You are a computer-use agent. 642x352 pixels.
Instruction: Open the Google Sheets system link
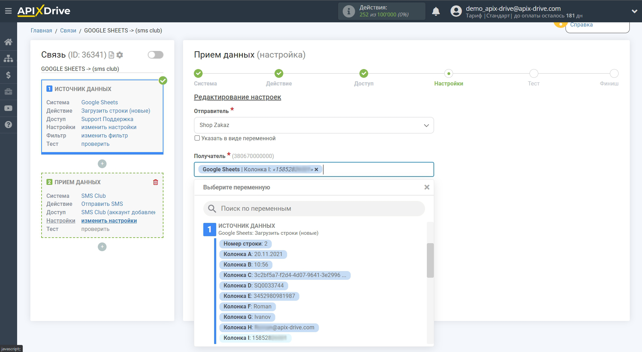coord(100,102)
